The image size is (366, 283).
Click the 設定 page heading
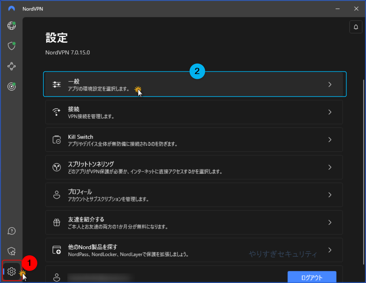click(57, 38)
